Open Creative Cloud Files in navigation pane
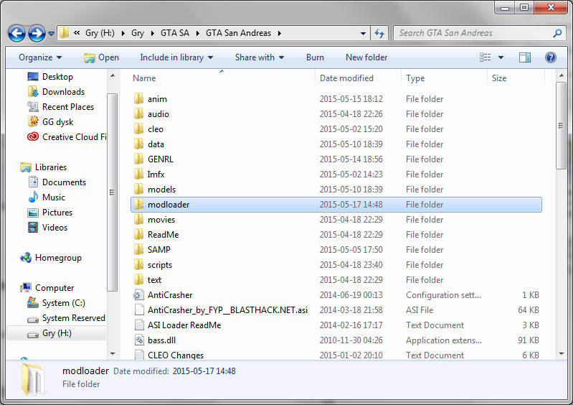Viewport: 573px width, 405px height. (67, 137)
